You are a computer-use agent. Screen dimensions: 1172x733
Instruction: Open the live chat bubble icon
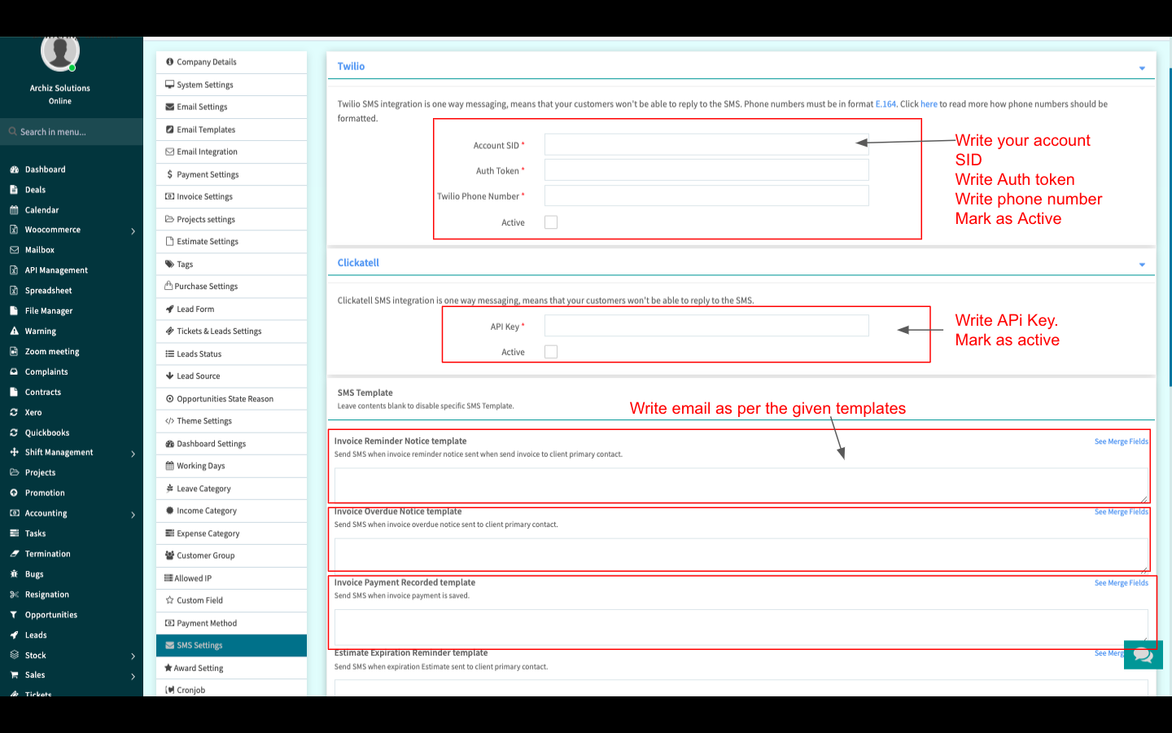[x=1143, y=655]
